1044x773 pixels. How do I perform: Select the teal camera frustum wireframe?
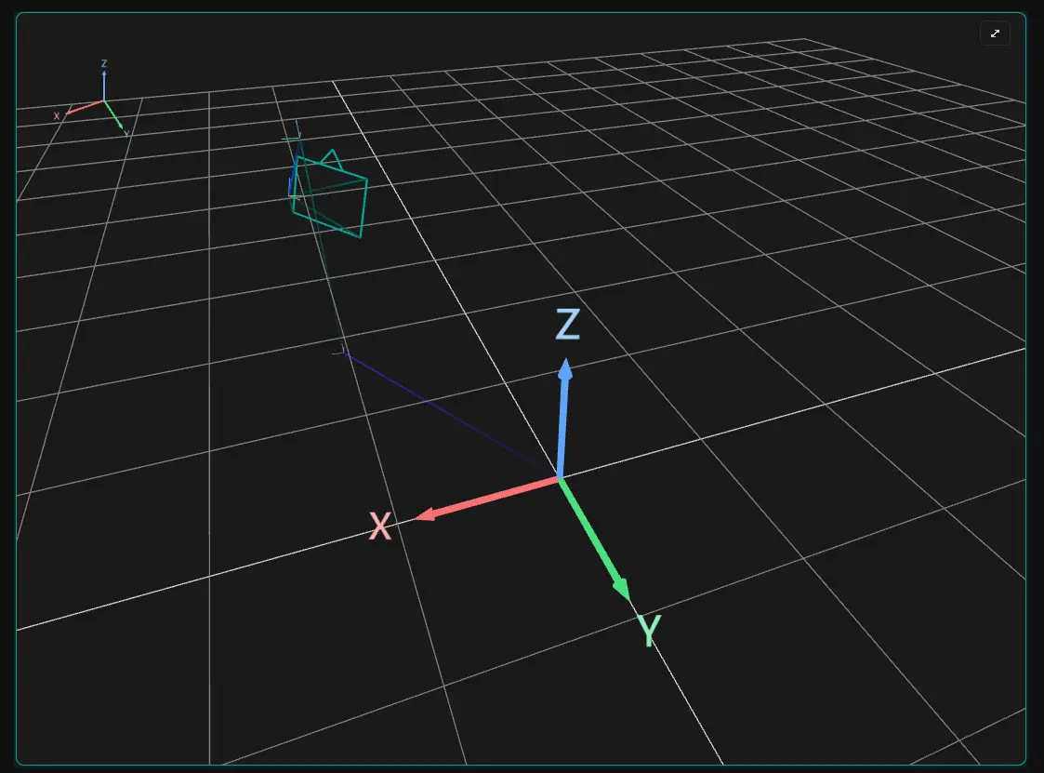point(329,193)
